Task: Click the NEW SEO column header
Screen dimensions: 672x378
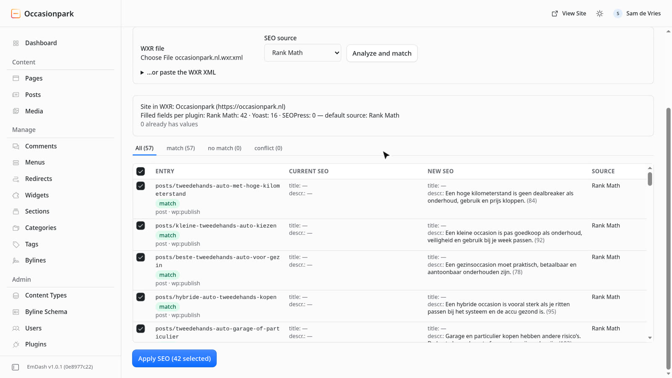Action: (x=441, y=171)
